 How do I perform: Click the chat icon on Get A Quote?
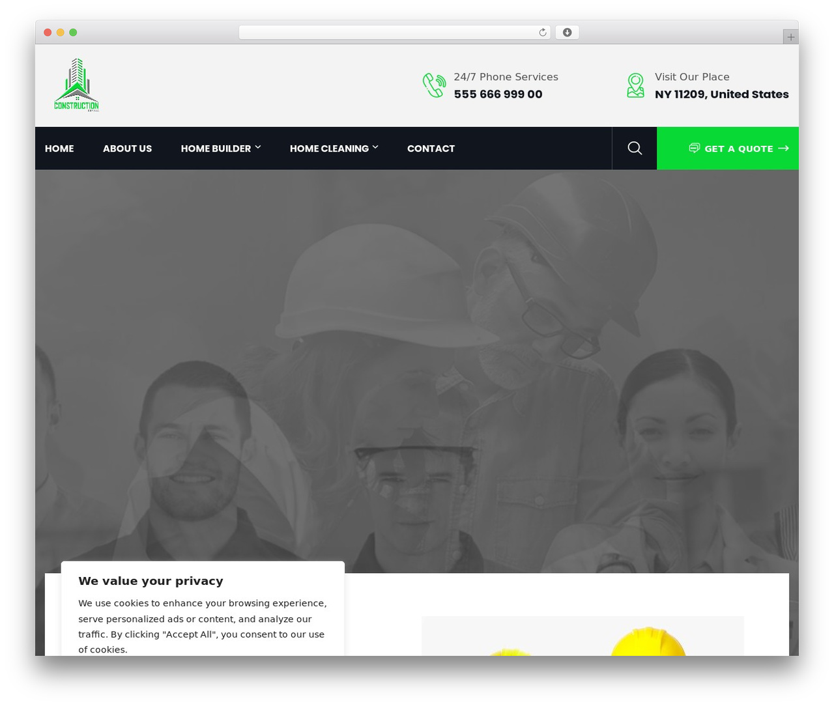(695, 148)
